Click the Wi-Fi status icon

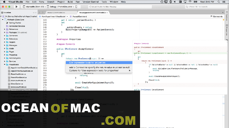[190, 2]
